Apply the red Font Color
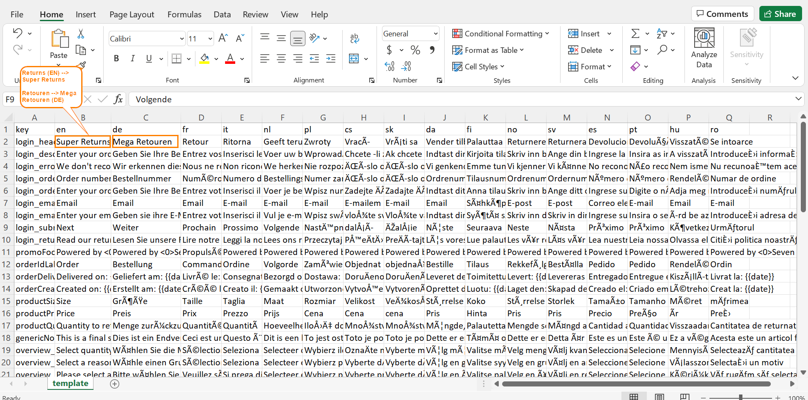The width and height of the screenshot is (808, 400). (x=230, y=58)
